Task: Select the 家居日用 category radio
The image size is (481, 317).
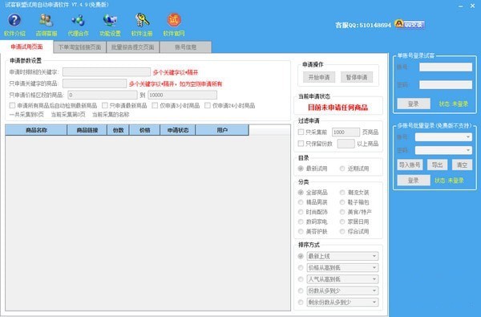Action: tap(342, 221)
